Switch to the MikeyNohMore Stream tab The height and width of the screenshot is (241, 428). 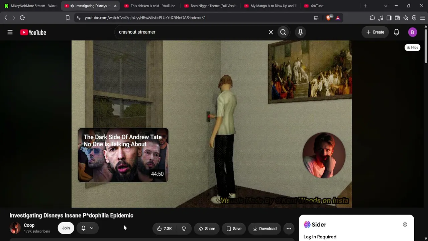click(30, 6)
